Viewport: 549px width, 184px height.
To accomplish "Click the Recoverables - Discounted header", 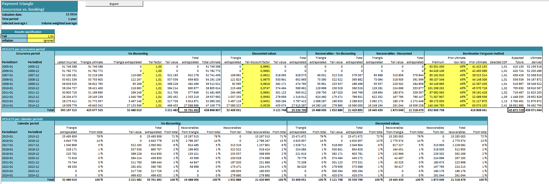I will [394, 54].
